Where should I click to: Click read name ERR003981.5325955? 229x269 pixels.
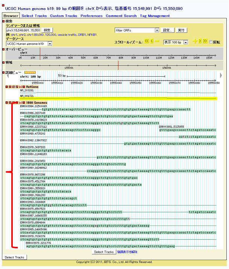tap(171, 127)
